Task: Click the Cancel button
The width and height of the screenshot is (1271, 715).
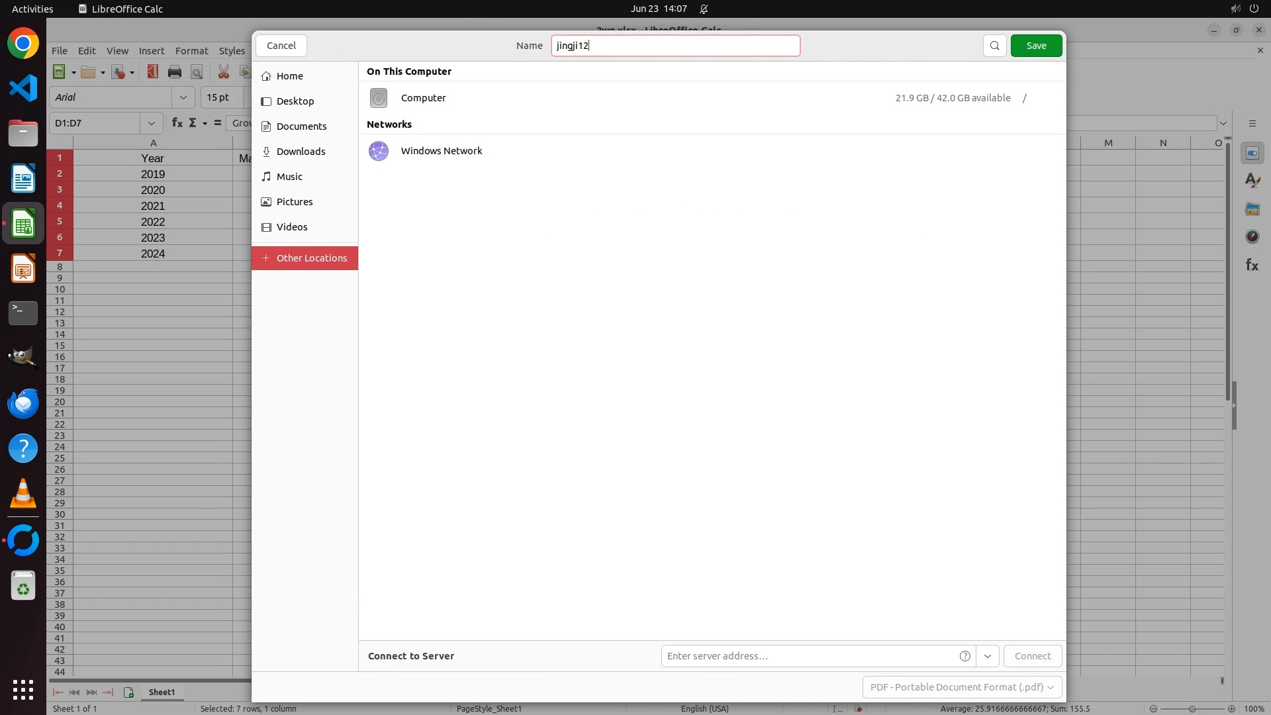Action: click(x=281, y=46)
